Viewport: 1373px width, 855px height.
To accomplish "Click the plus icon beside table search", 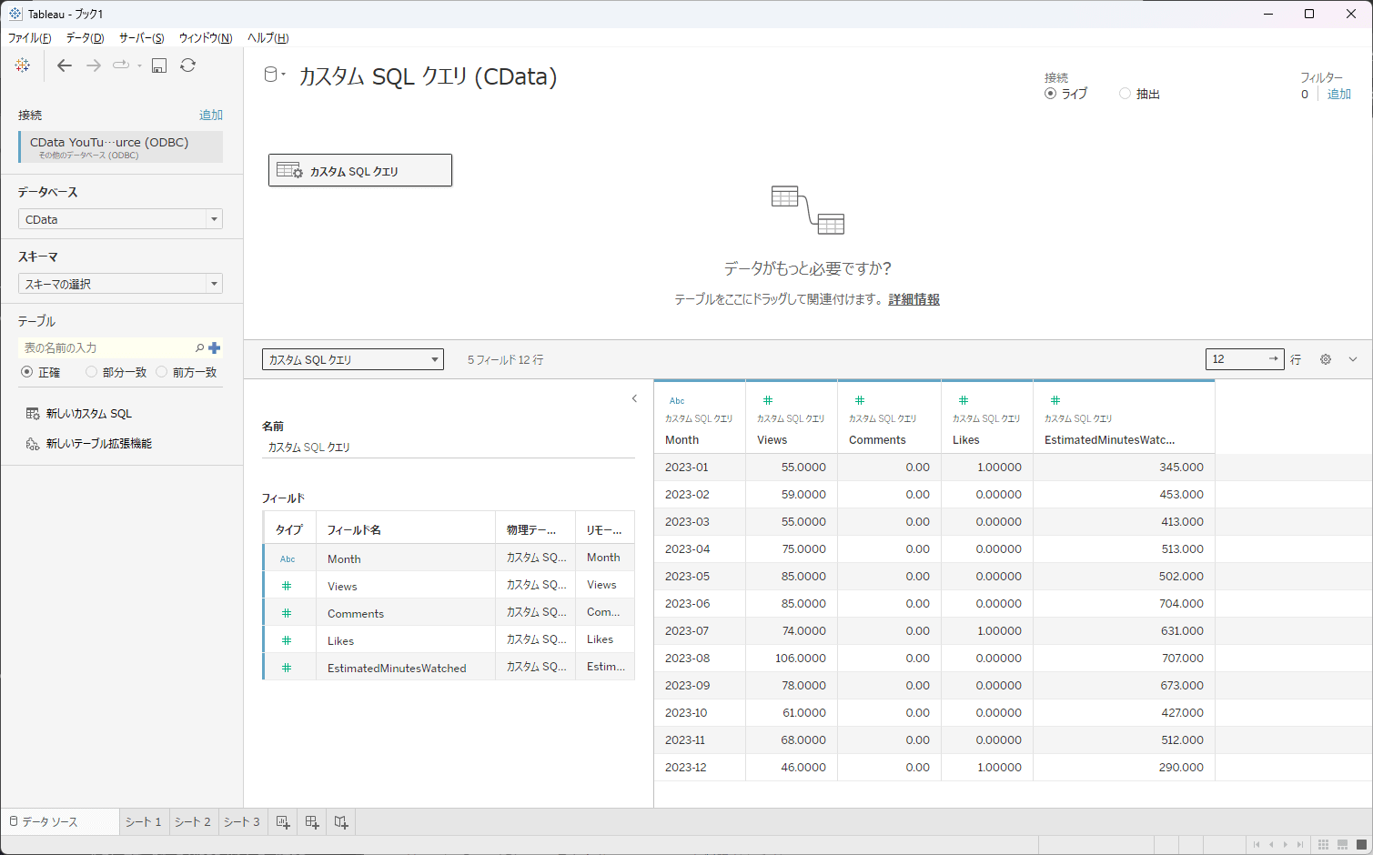I will pyautogui.click(x=215, y=347).
